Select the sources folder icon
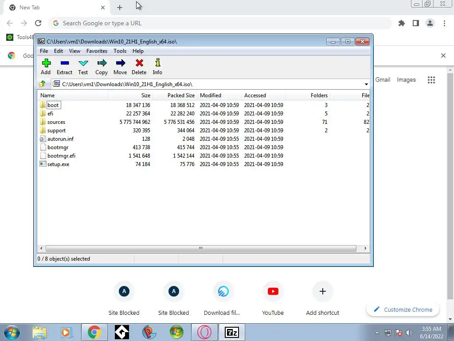 [43, 122]
